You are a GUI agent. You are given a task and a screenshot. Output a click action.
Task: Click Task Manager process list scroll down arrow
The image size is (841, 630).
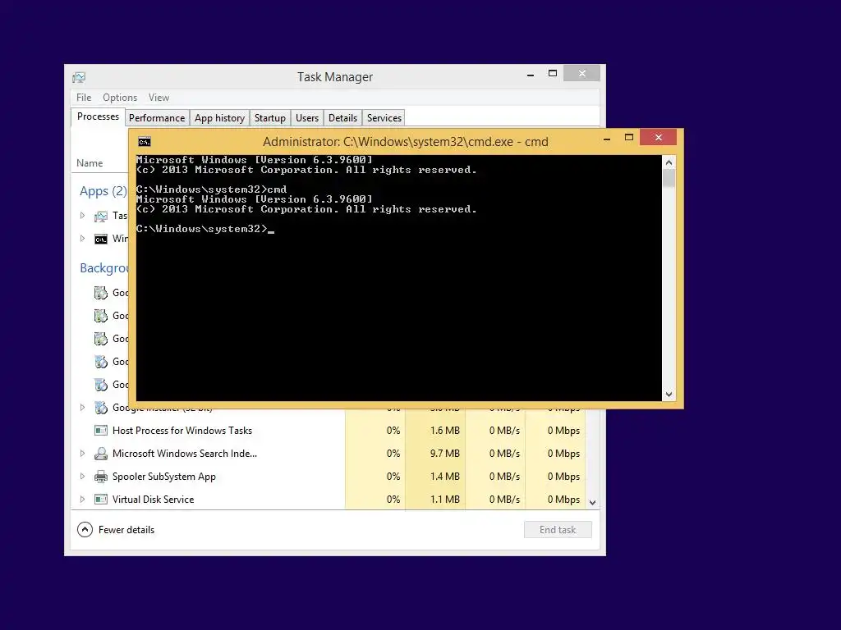click(x=593, y=503)
